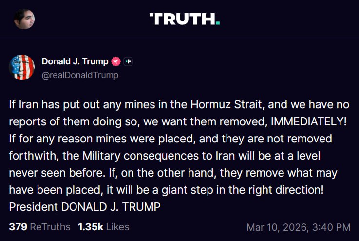
Task: Visit the @realDonaldTrump handle link
Action: (x=80, y=75)
